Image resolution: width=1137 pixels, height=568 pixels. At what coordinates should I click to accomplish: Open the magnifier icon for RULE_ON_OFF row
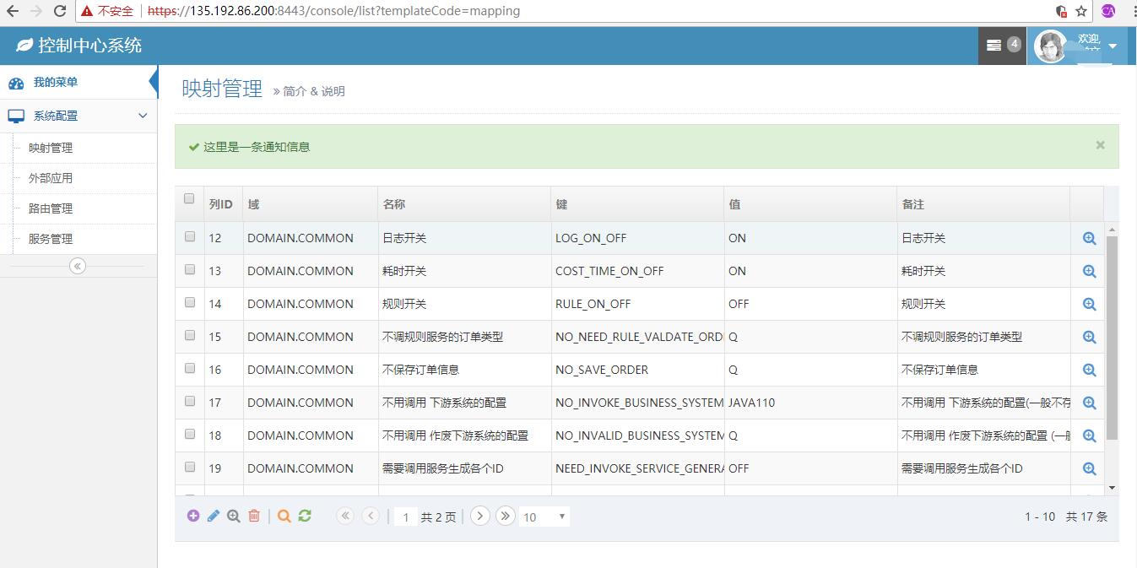point(1089,305)
